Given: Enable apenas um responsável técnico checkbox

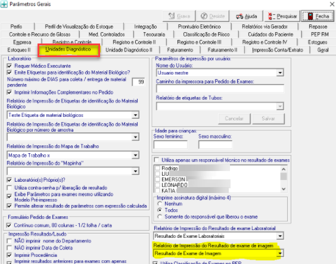Looking at the screenshot, I should [x=157, y=160].
